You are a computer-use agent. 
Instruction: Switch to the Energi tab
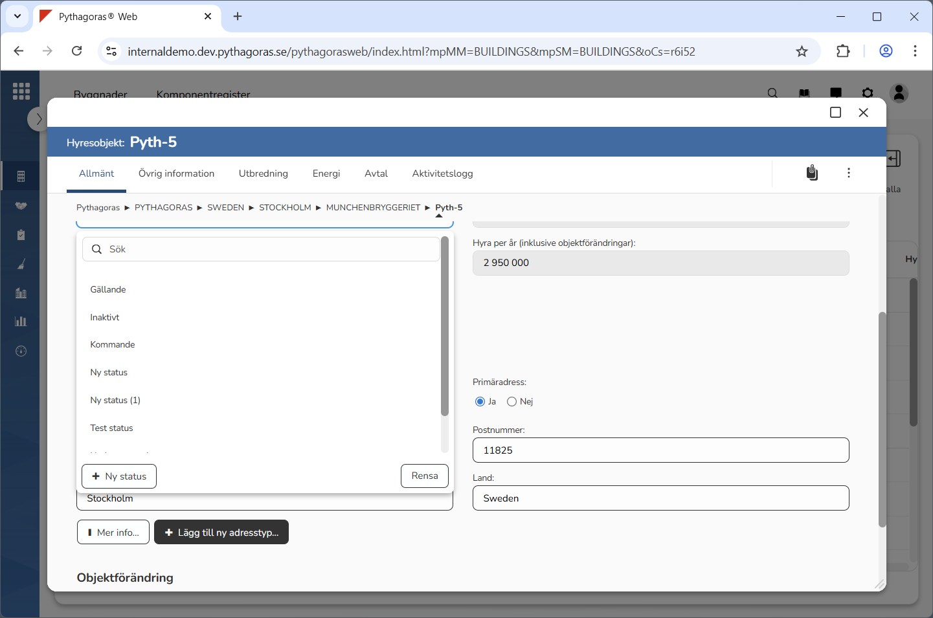tap(326, 173)
